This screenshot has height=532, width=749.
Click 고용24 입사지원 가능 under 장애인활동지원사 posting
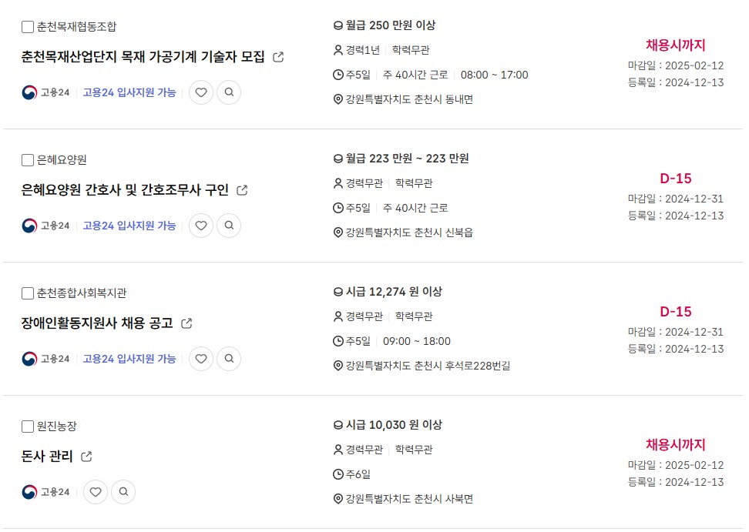(129, 358)
